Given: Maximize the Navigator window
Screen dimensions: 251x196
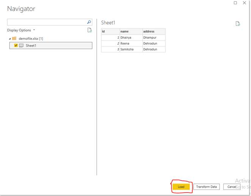Looking at the screenshot, I should [x=235, y=3].
